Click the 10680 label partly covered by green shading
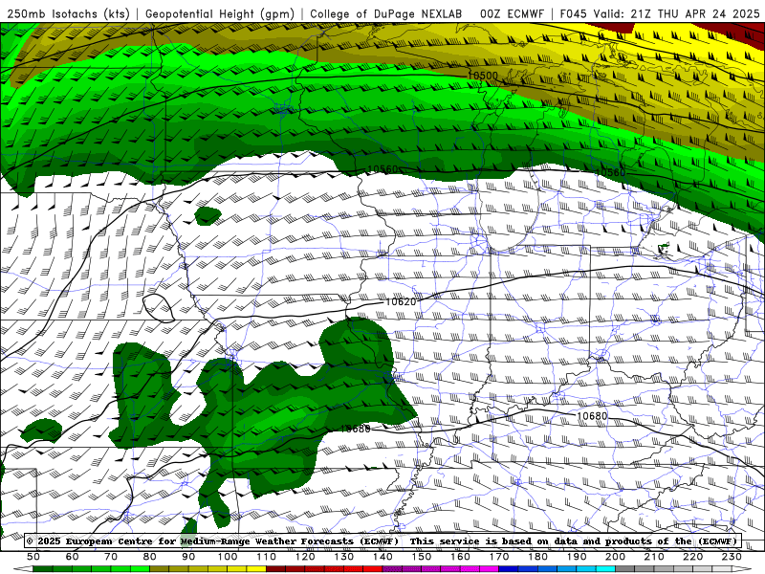Viewport: 765px width, 574px height. point(355,429)
